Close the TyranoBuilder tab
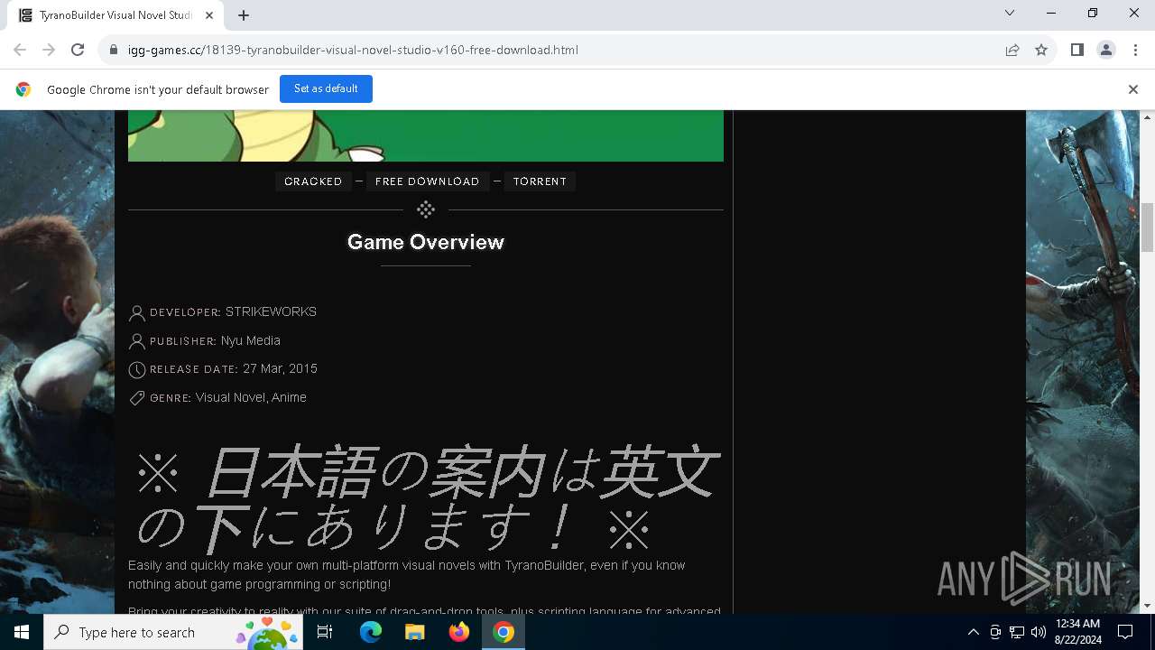 (x=209, y=15)
